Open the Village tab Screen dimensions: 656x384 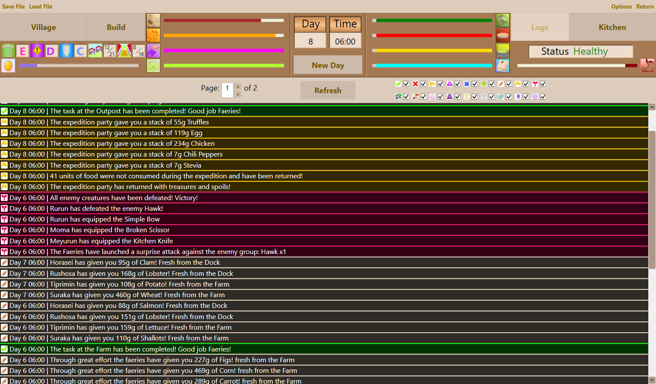[x=43, y=27]
